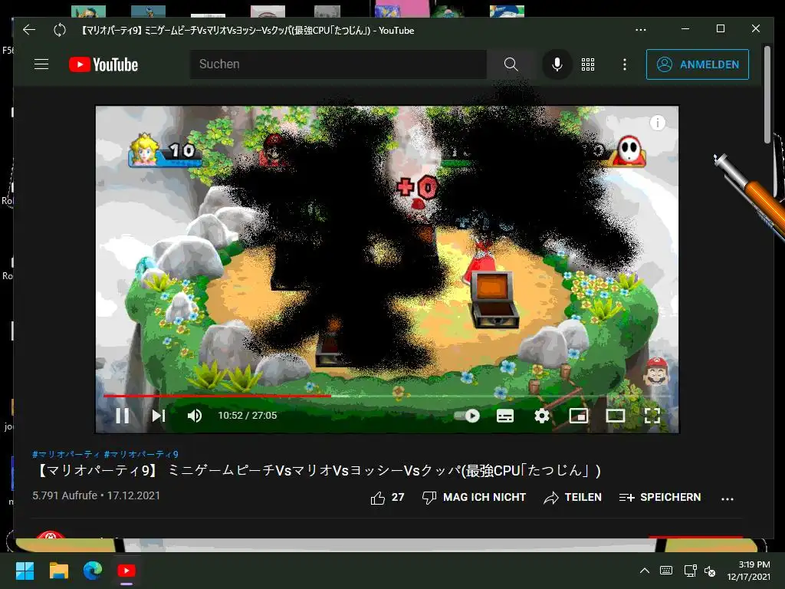The width and height of the screenshot is (785, 589).
Task: Run search with the magnifier button
Action: [511, 64]
